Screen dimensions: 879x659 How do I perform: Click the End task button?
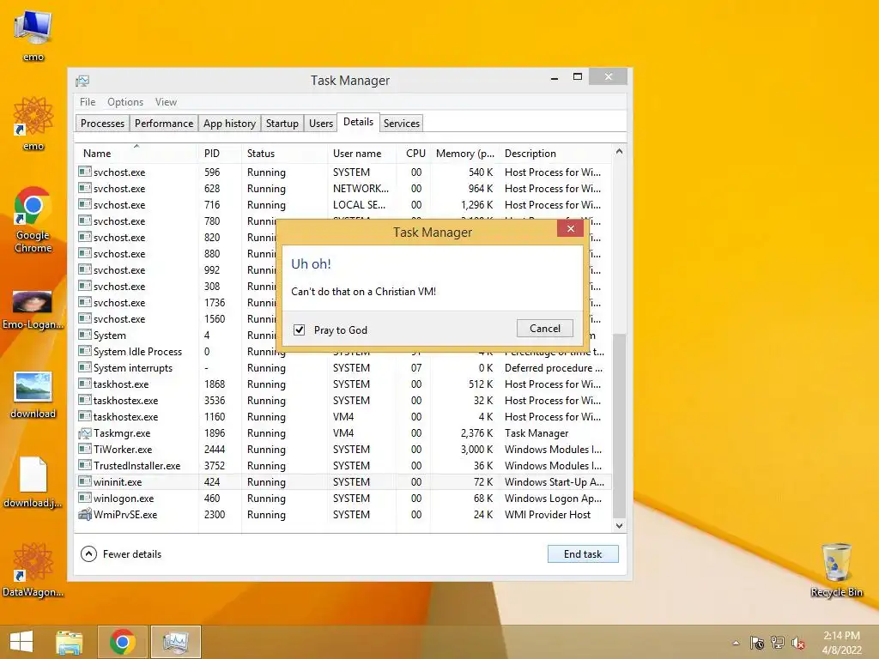(583, 554)
